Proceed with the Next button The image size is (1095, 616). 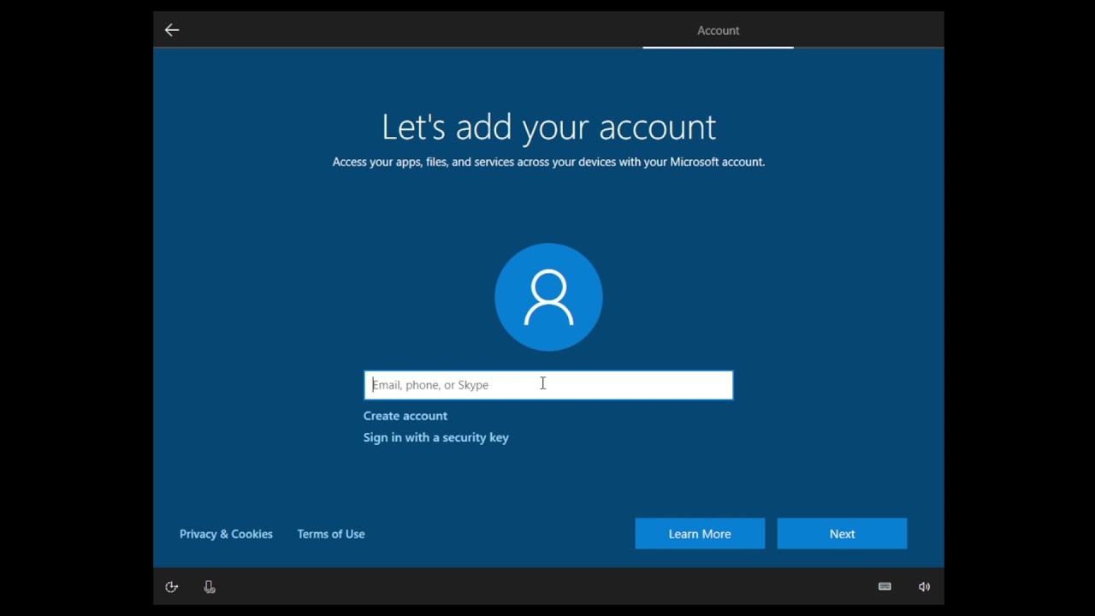[842, 534]
